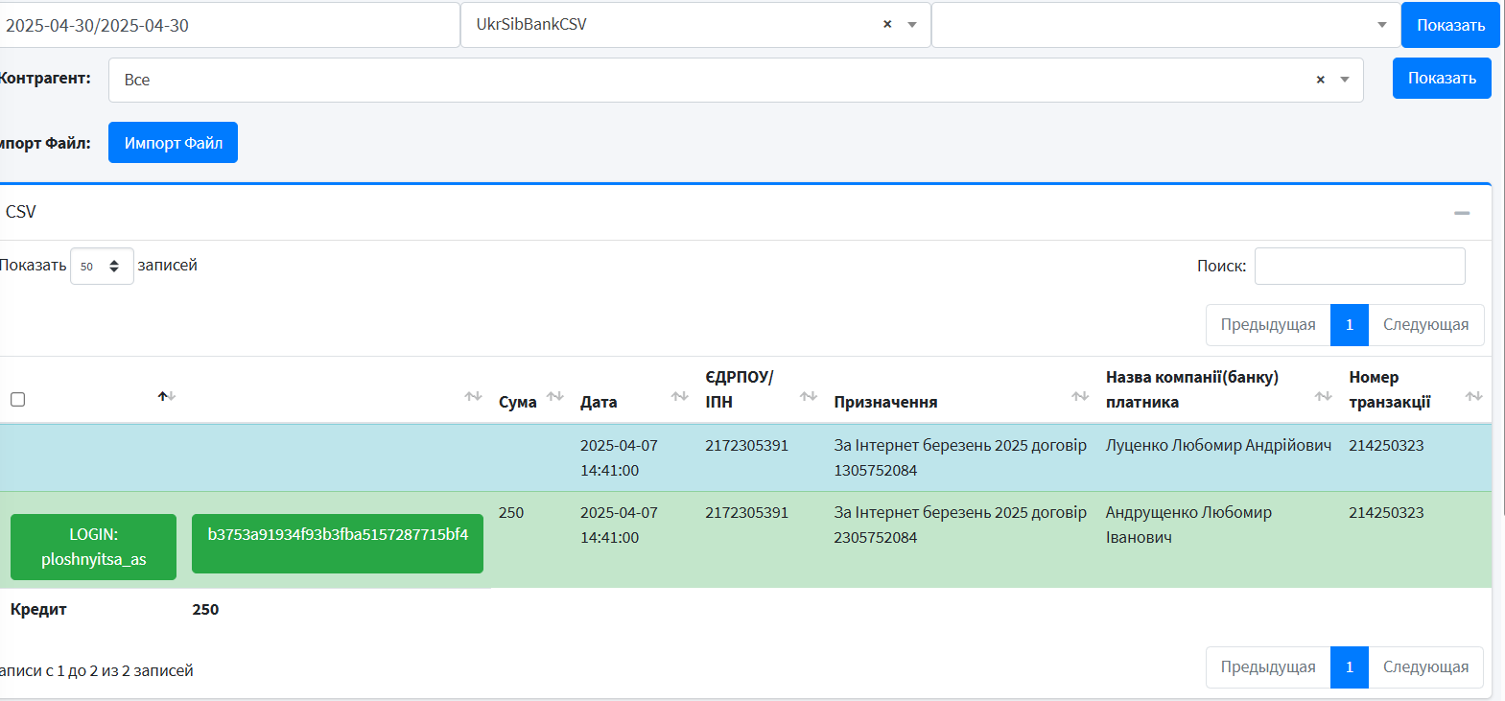The image size is (1505, 701).
Task: Click the top Показать button beside the filters
Action: 1450,25
